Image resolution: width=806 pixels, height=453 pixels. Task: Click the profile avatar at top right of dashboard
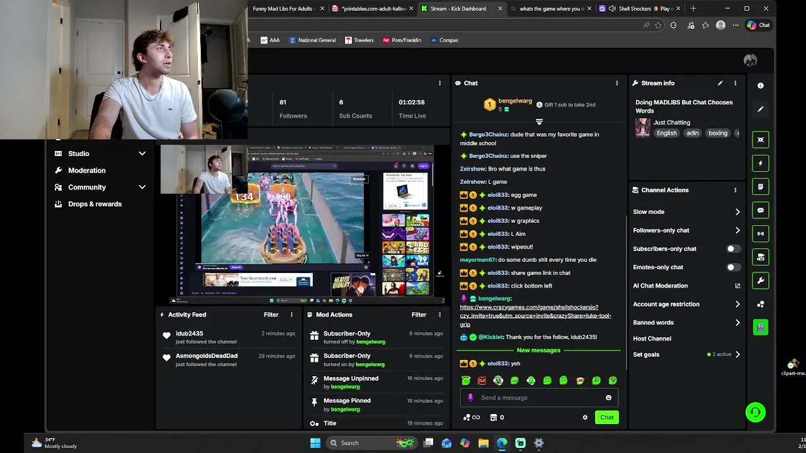(750, 60)
